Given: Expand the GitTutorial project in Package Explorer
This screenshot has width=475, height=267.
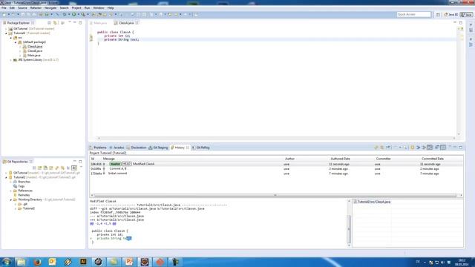Looking at the screenshot, I should 6,29.
